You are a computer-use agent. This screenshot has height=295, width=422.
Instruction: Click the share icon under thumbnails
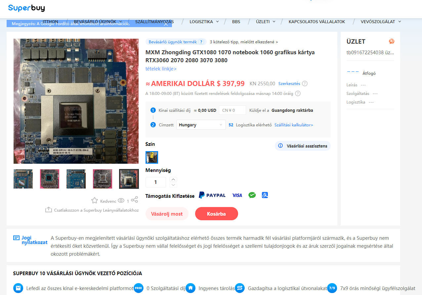[135, 200]
